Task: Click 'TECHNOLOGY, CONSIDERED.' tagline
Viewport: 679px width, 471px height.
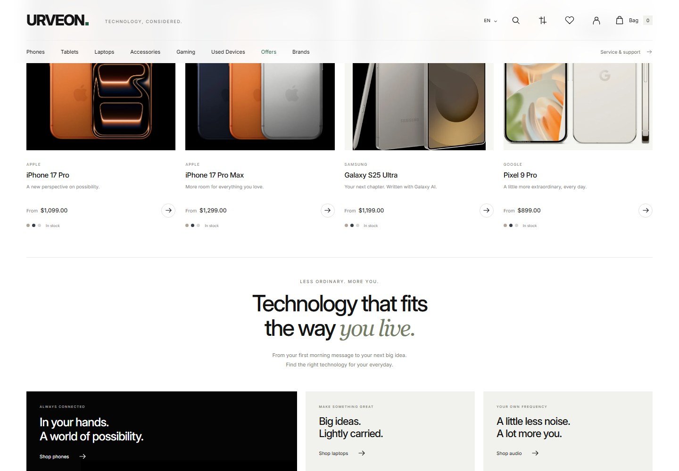Action: click(x=143, y=22)
